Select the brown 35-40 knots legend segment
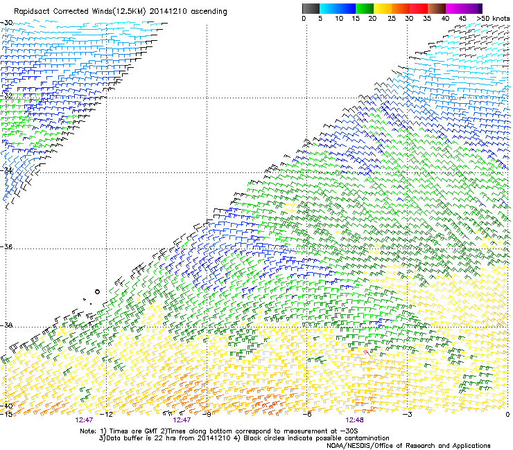Screen dimensions: 513x450 (437, 8)
